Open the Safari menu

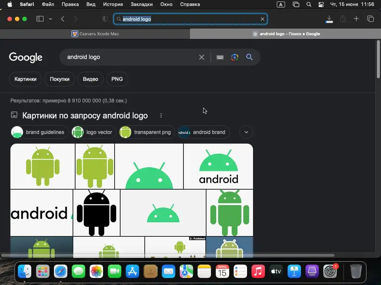(27, 4)
